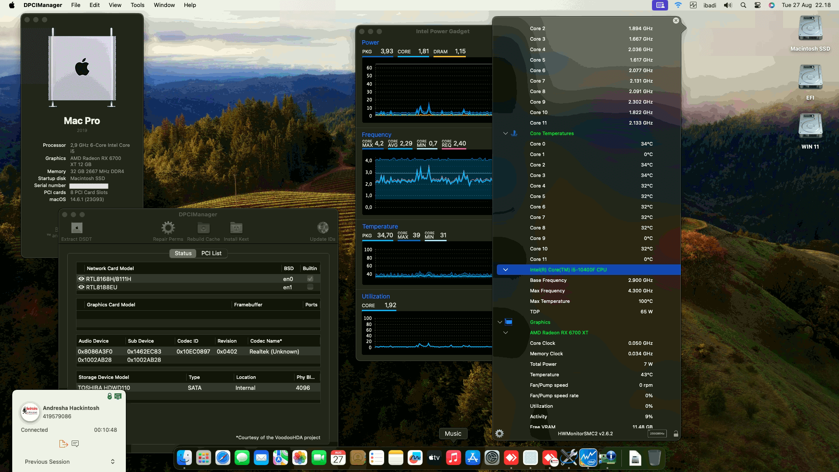Click Install Kext toolbar icon
Viewport: 839px width, 472px height.
pos(236,228)
